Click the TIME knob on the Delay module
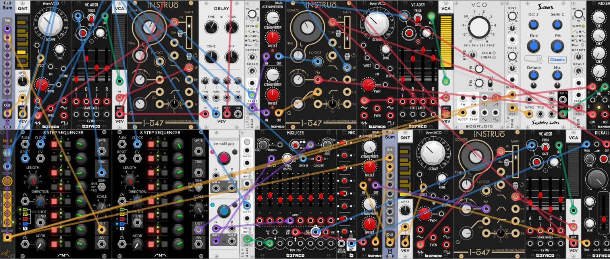The image size is (610, 259). 211,28
